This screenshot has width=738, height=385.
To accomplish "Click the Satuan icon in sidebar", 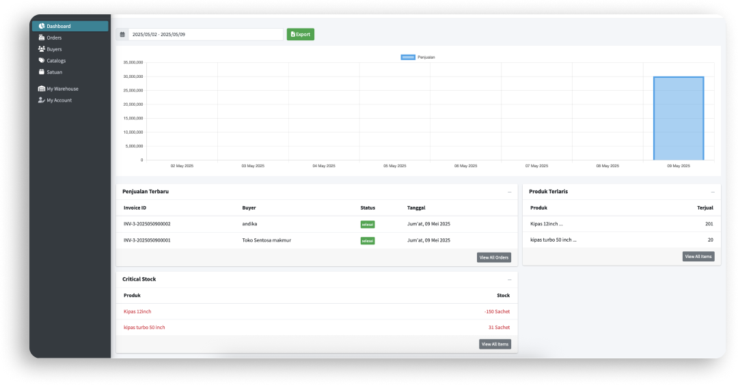I will [42, 72].
